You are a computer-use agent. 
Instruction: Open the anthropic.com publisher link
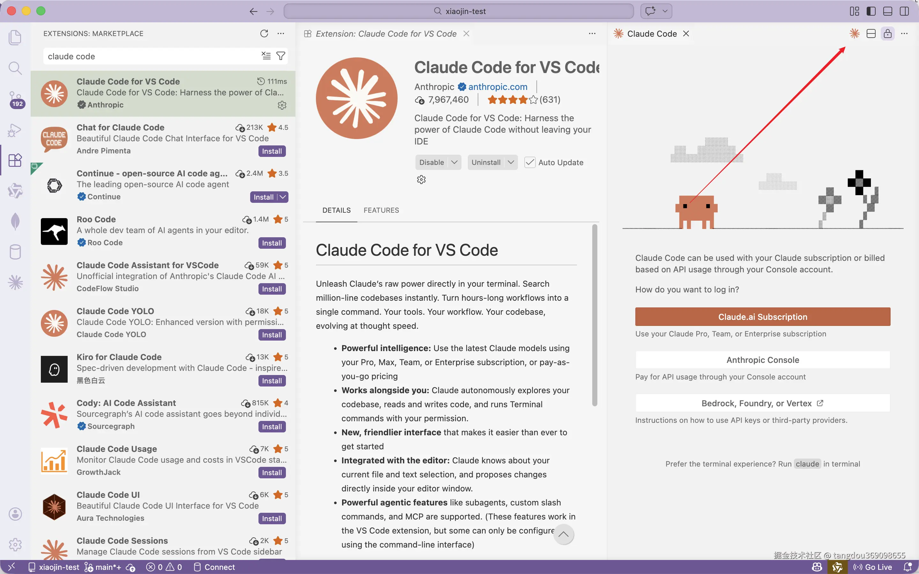[497, 87]
